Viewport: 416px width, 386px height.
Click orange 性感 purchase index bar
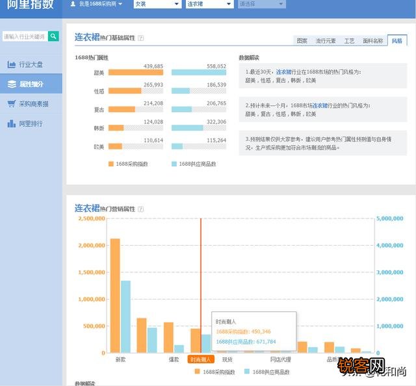125,91
